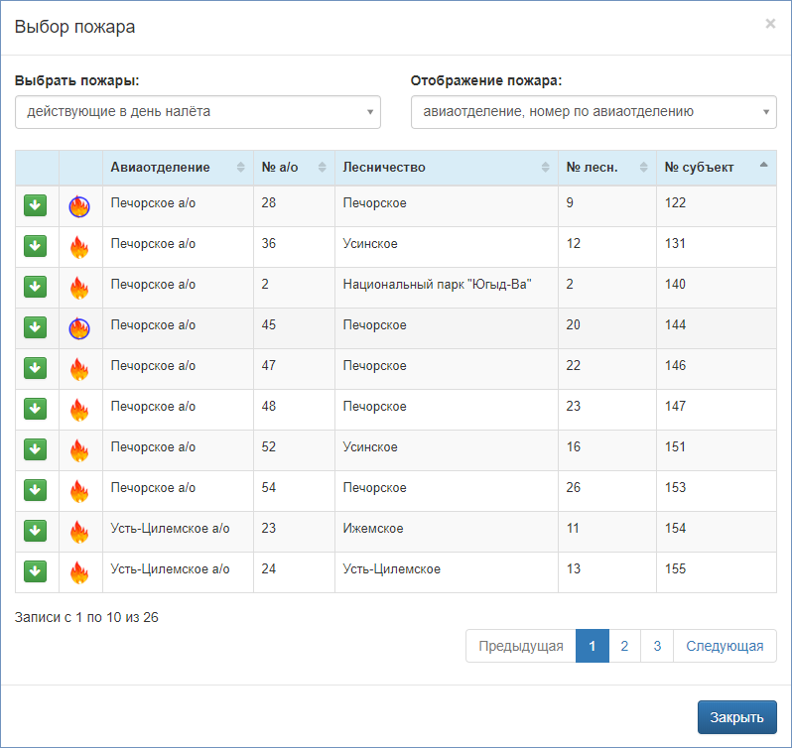Viewport: 792px width, 748px height.
Task: Click Записи с 1 по 10 из 26
Action: pyautogui.click(x=86, y=617)
